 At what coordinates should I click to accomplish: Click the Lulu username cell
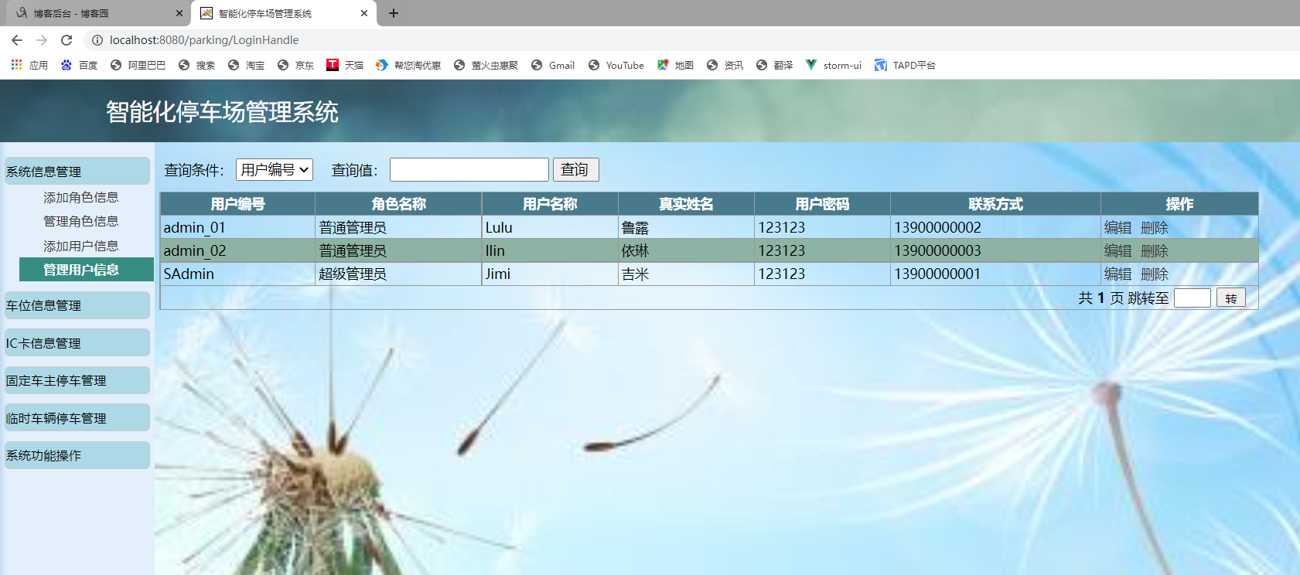(x=551, y=228)
